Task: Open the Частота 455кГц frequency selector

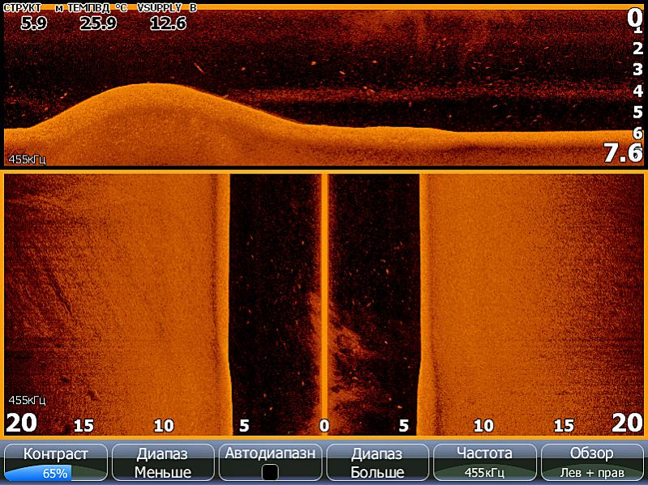Action: click(x=484, y=462)
